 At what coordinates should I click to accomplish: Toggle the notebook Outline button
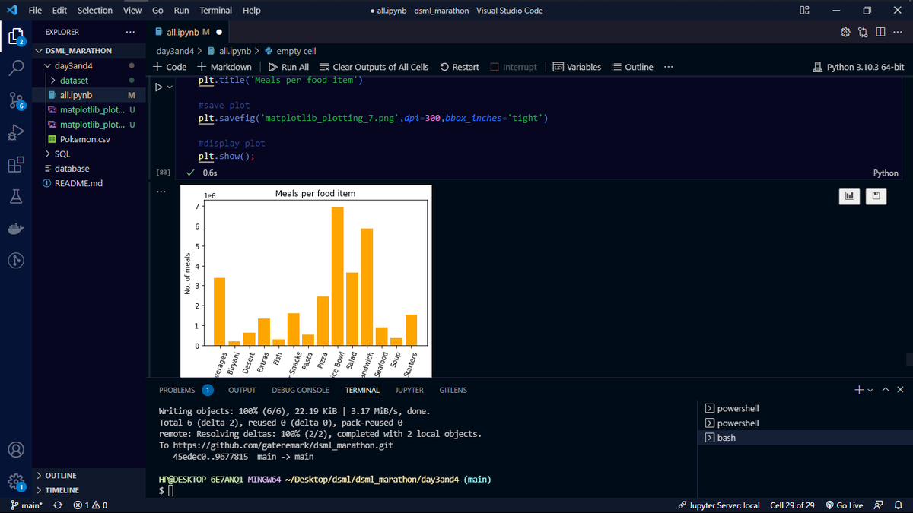632,67
